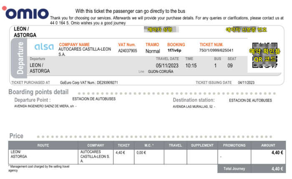Click the GIJON-CORUÑA line name
The height and width of the screenshot is (179, 292).
point(161,72)
